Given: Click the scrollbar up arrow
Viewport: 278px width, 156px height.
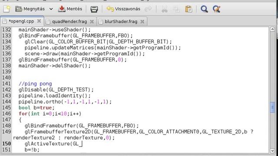Looking at the screenshot, I should pos(272,29).
